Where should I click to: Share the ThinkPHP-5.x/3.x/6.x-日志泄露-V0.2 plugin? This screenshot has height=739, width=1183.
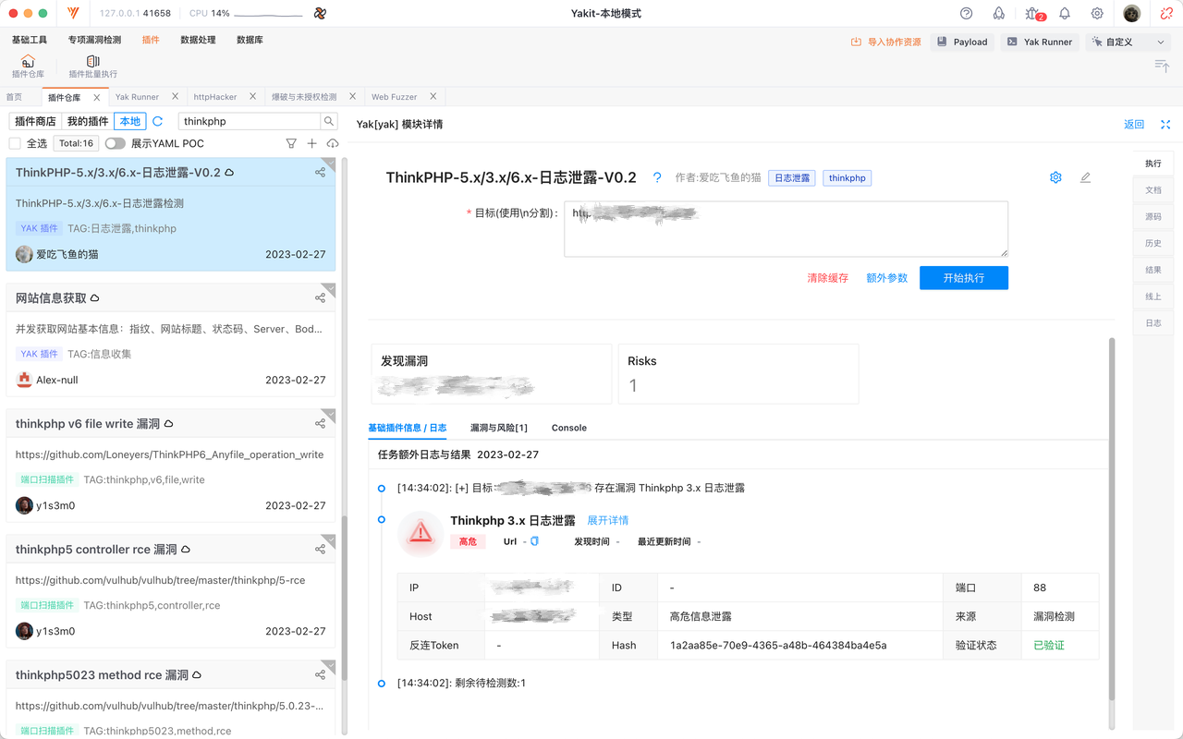(320, 173)
